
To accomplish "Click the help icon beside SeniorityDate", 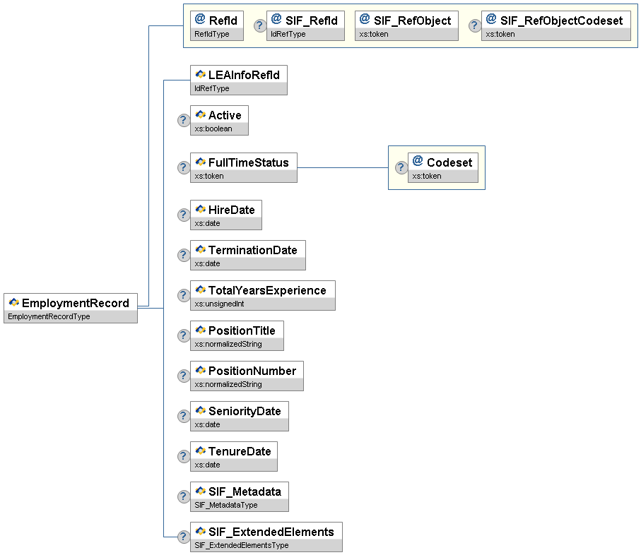I will point(183,416).
